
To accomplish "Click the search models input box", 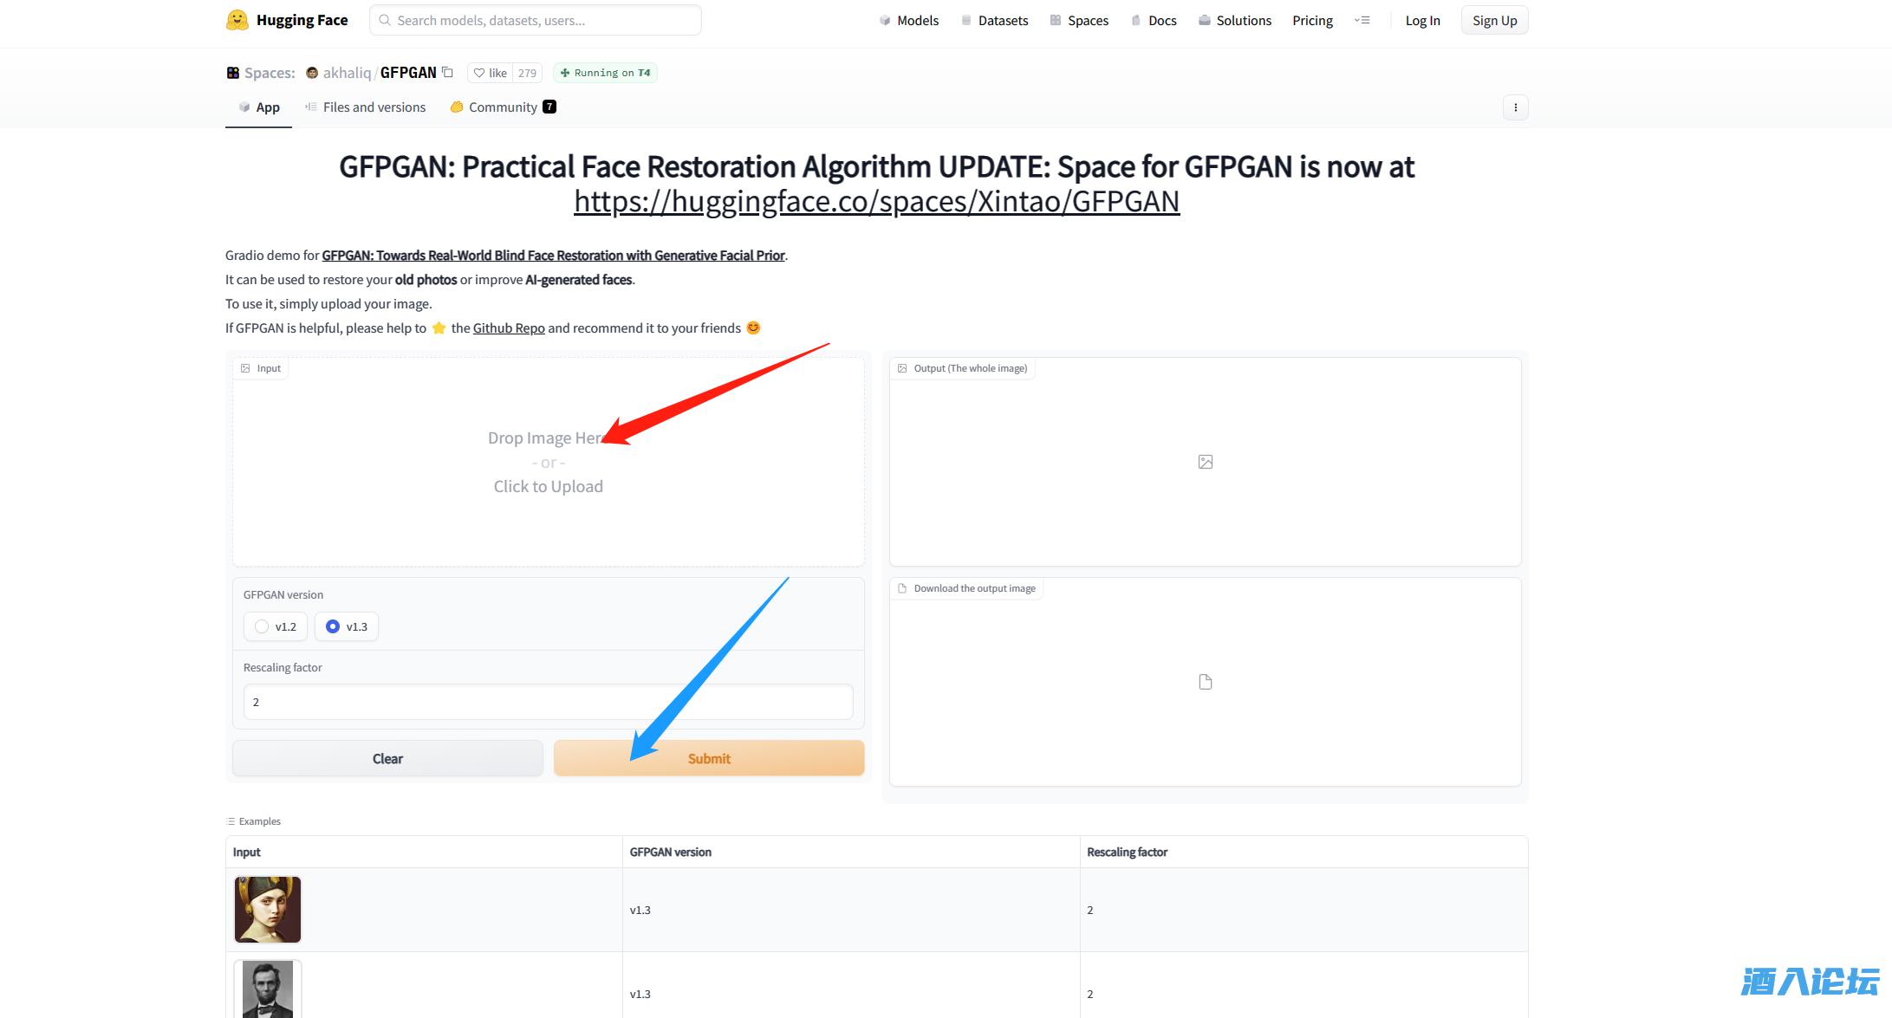I will (x=536, y=20).
